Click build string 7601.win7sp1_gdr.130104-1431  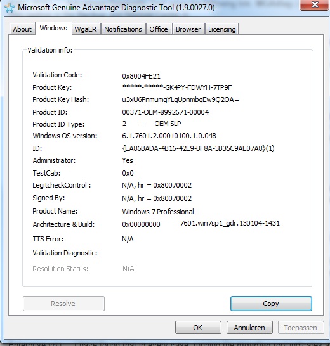[230, 223]
